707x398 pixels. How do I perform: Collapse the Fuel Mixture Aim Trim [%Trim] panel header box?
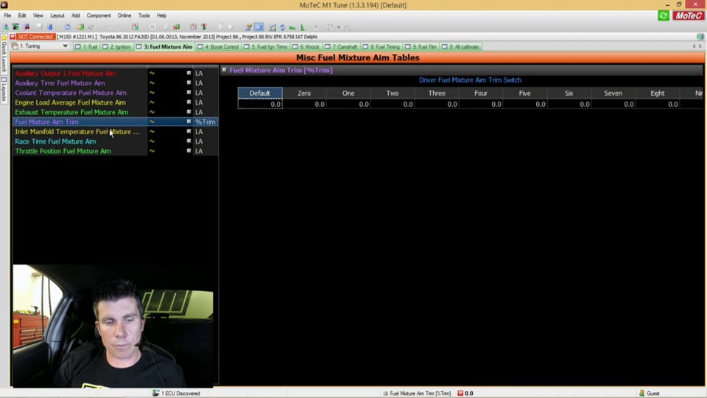224,69
